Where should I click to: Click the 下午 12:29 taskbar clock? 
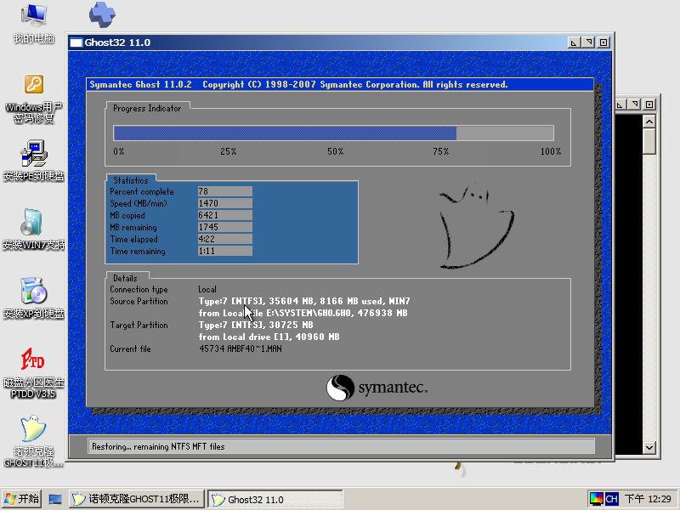(648, 499)
